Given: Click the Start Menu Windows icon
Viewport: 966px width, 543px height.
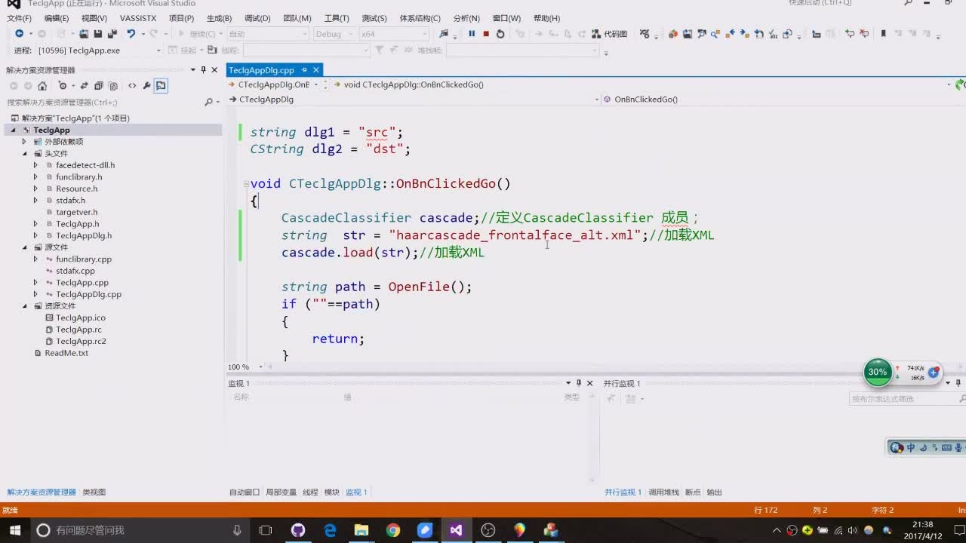Looking at the screenshot, I should 15,530.
